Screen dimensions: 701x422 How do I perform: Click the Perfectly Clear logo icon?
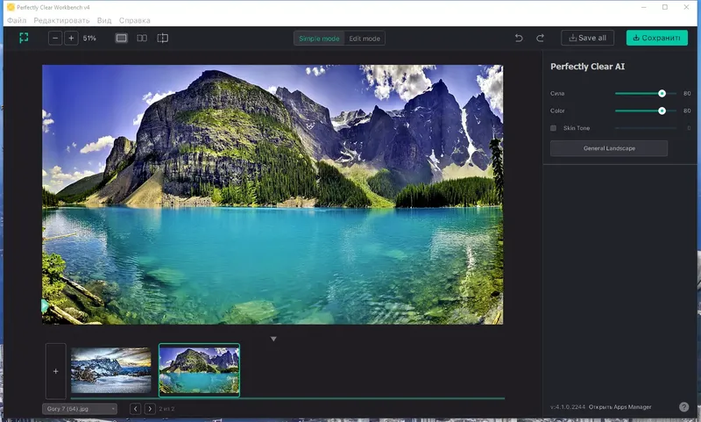coord(24,39)
